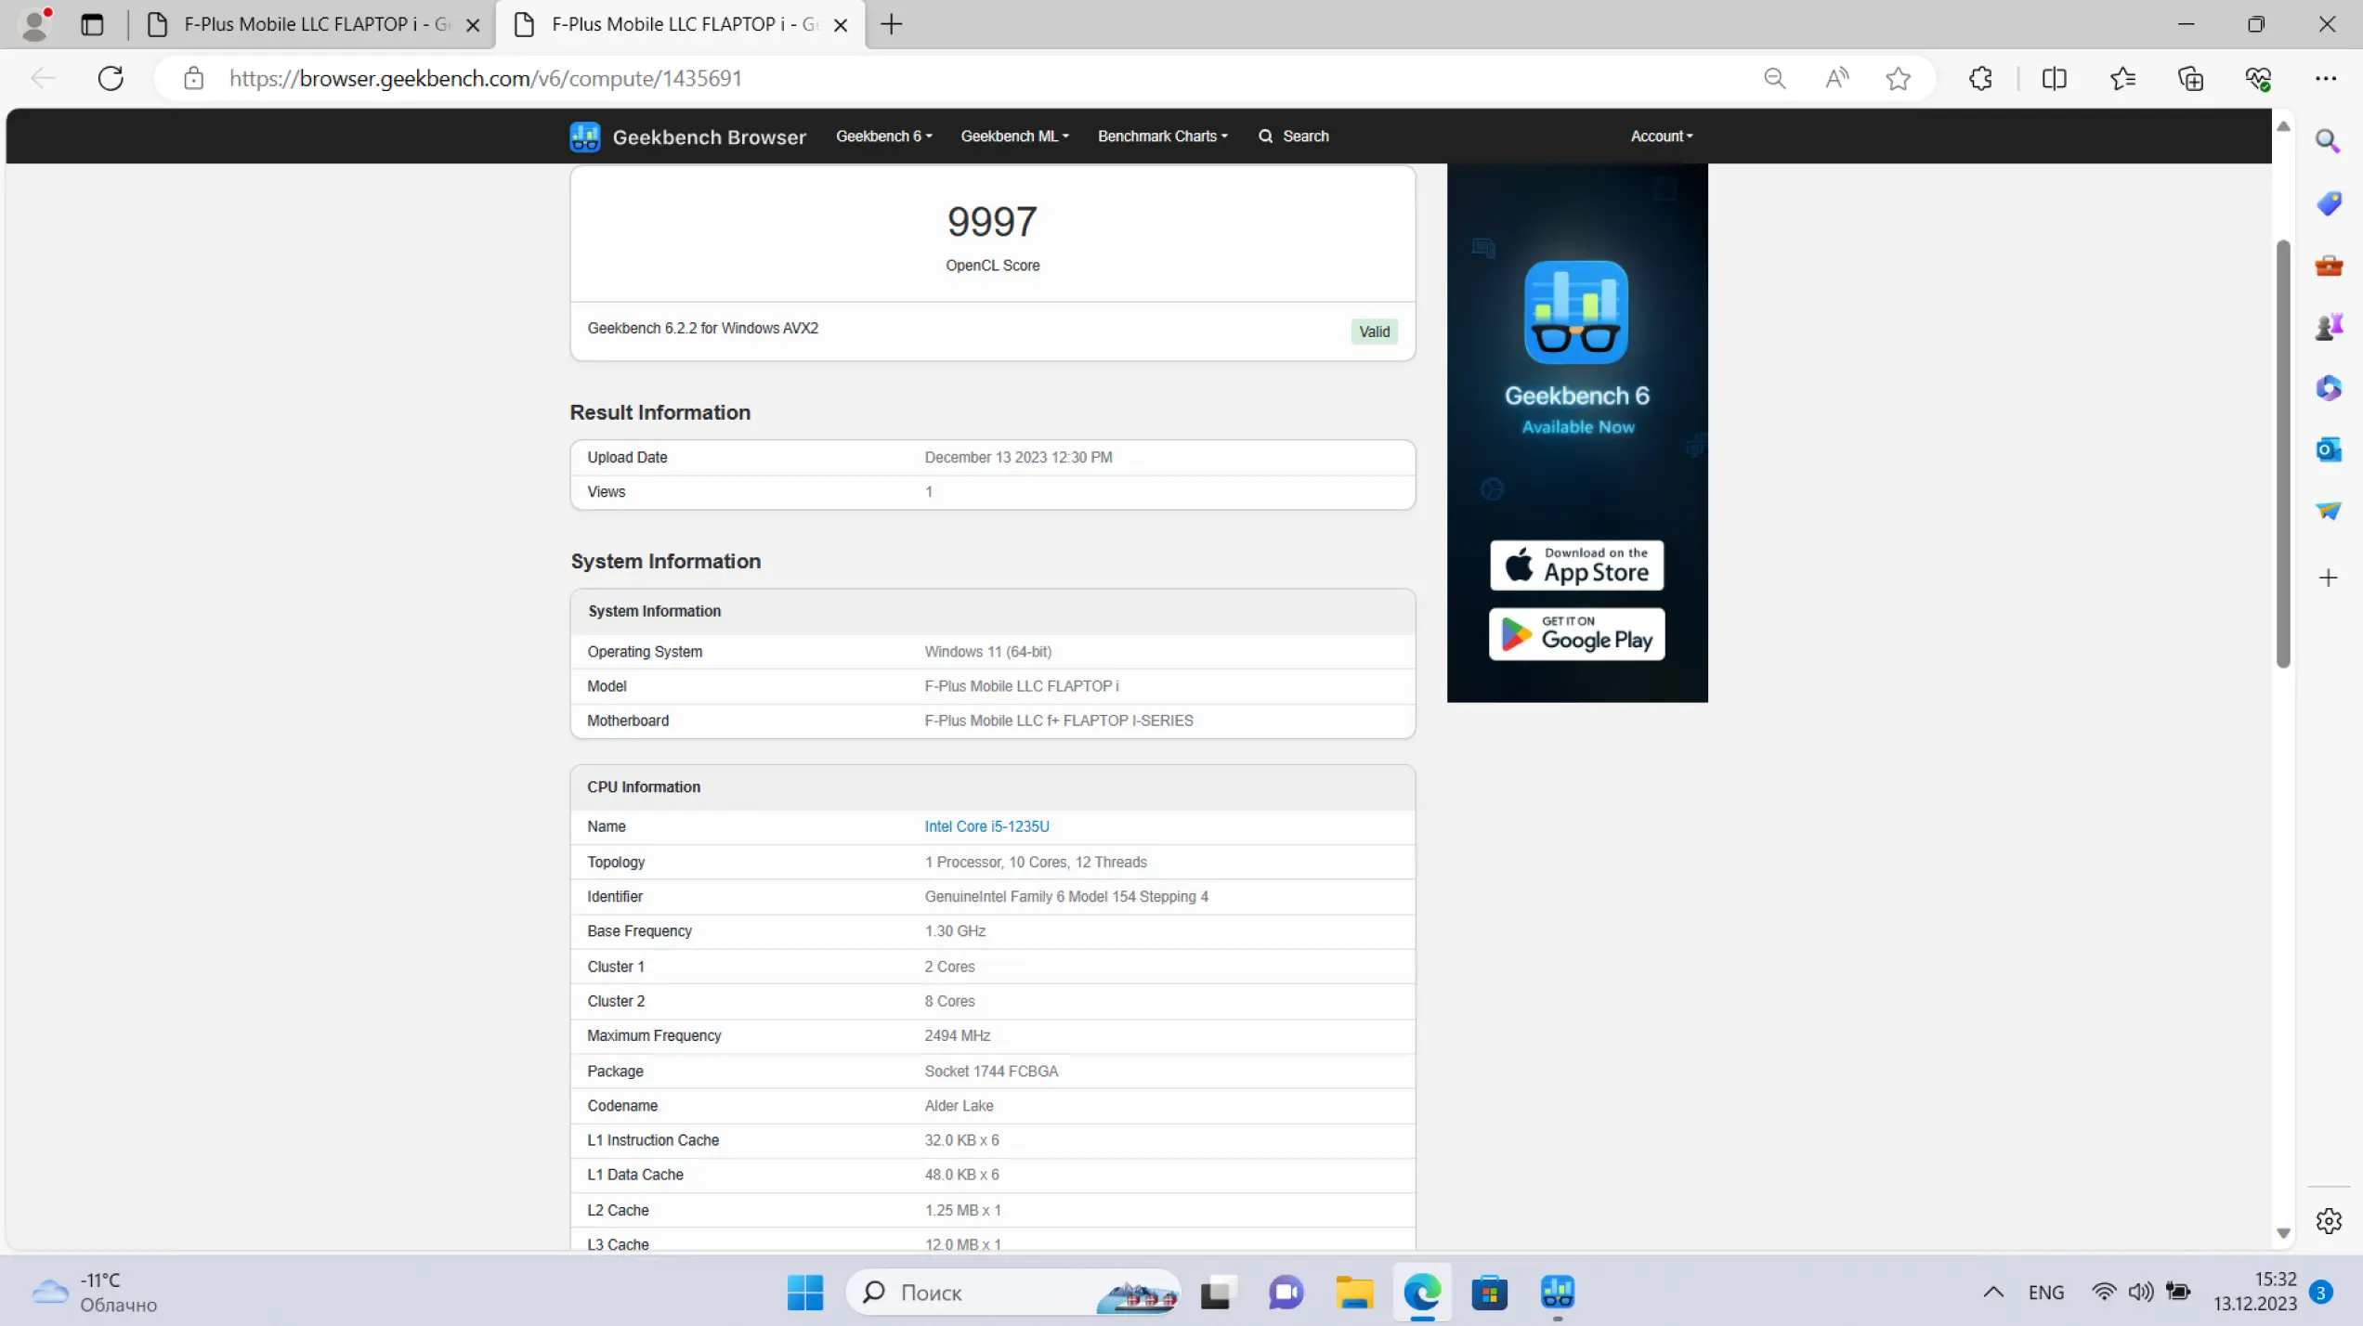Toggle Split screen icon in toolbar
The width and height of the screenshot is (2363, 1326).
point(2054,78)
